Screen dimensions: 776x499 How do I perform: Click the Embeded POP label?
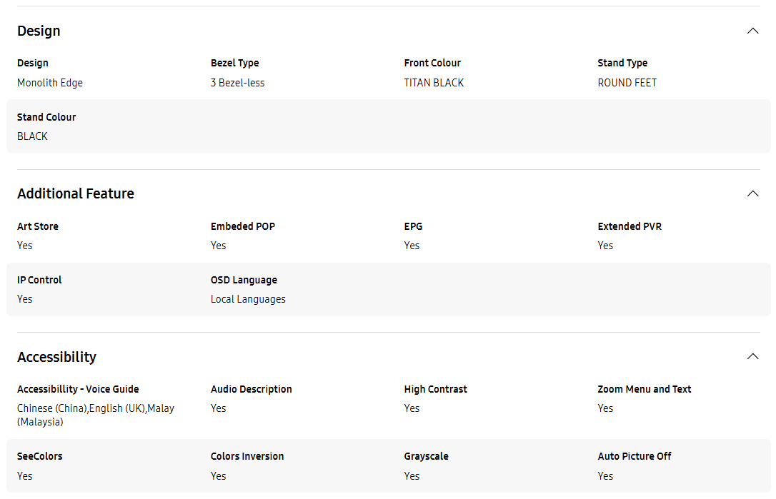pos(242,226)
